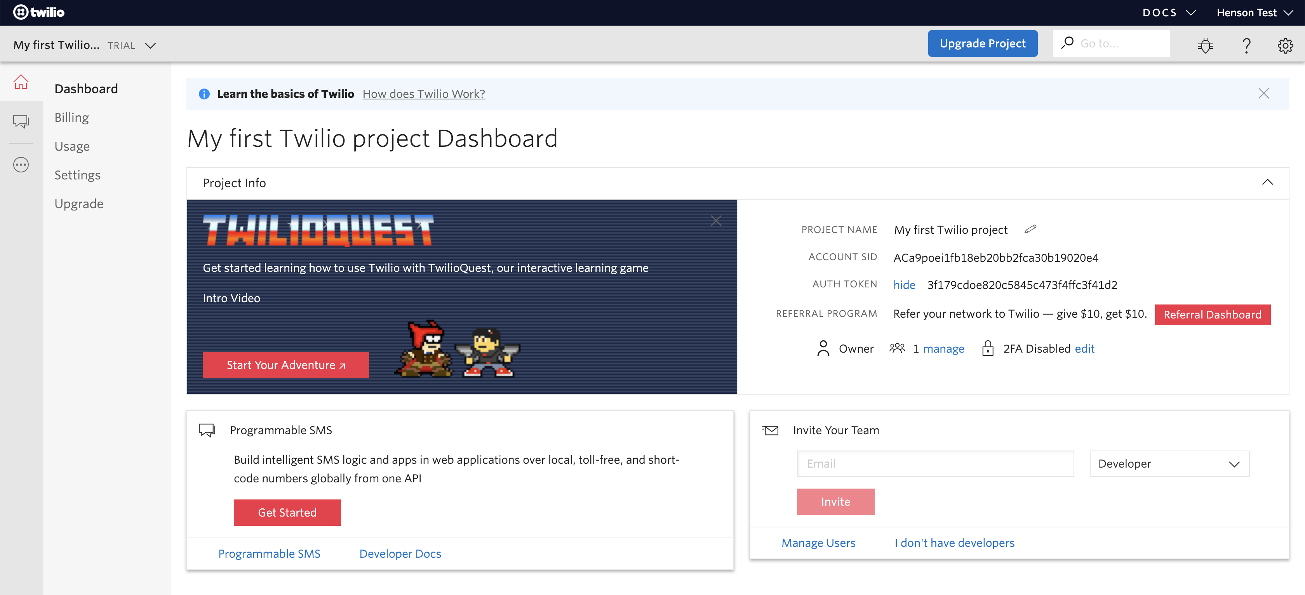1305x595 pixels.
Task: Click the auth token value text
Action: pos(1022,285)
